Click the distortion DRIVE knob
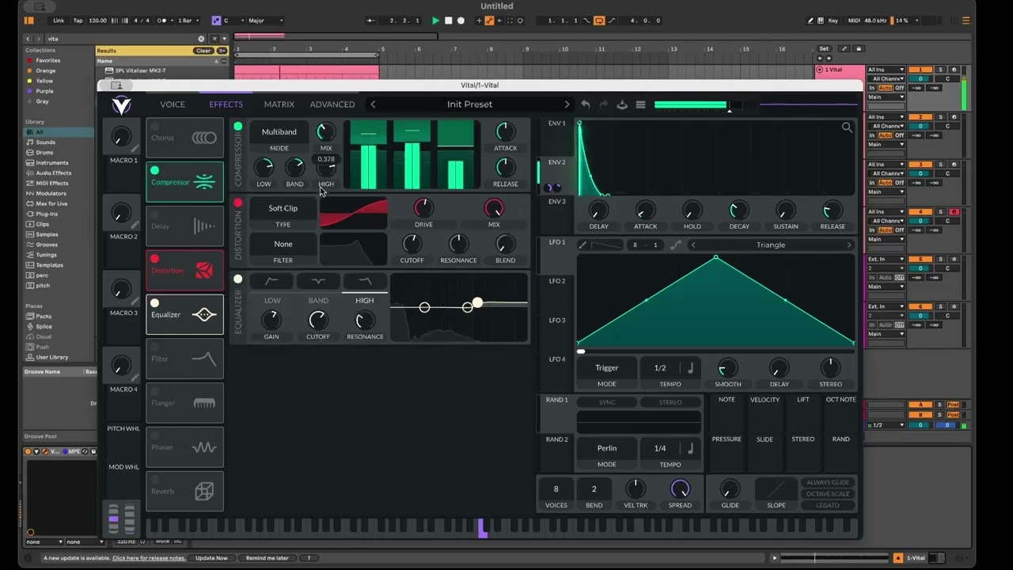The height and width of the screenshot is (570, 1013). [423, 208]
